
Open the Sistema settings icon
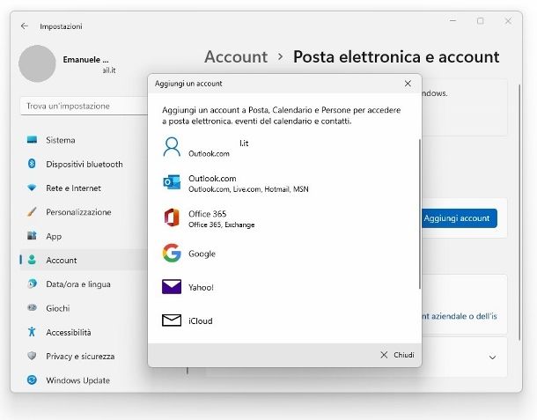[32, 140]
